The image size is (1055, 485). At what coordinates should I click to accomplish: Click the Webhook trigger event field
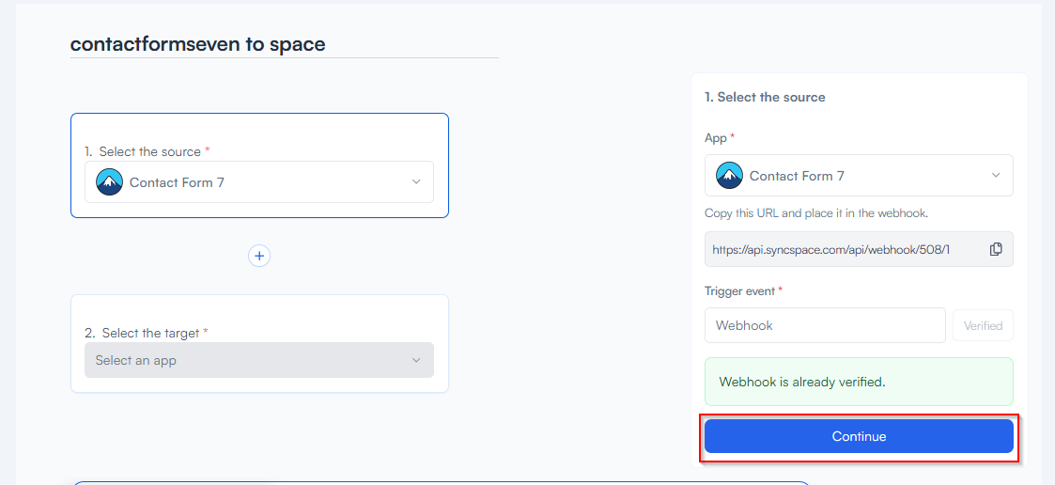(x=824, y=325)
